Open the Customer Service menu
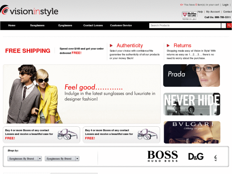 pos(121,26)
